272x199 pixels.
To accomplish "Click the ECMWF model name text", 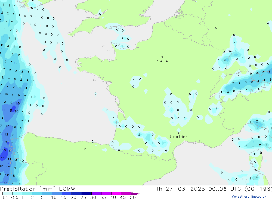I will coord(69,189).
